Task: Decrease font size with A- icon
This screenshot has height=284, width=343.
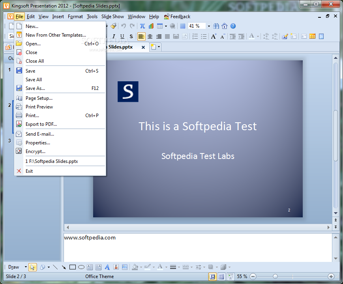Action: 223,36
